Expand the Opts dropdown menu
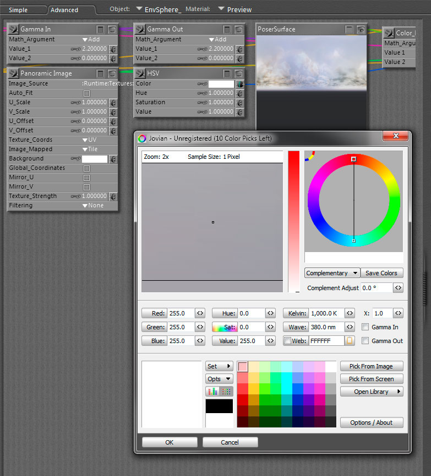This screenshot has height=476, width=431. [x=219, y=379]
